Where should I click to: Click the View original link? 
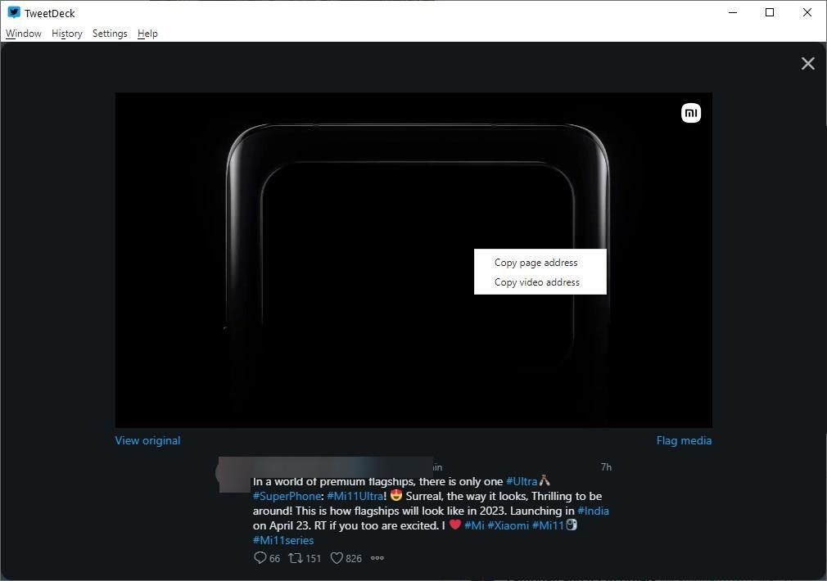coord(147,440)
